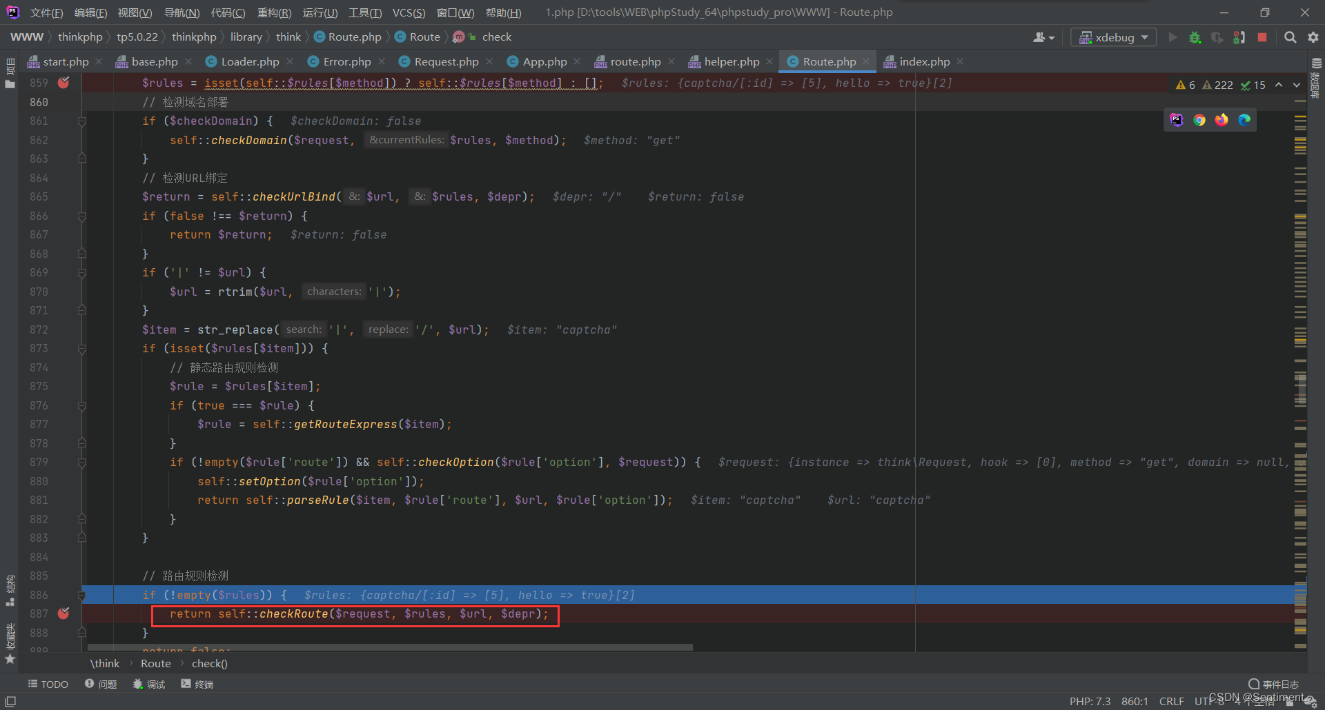Screen dimensions: 1325x710
Task: Switch to the Request.php tab
Action: (446, 62)
